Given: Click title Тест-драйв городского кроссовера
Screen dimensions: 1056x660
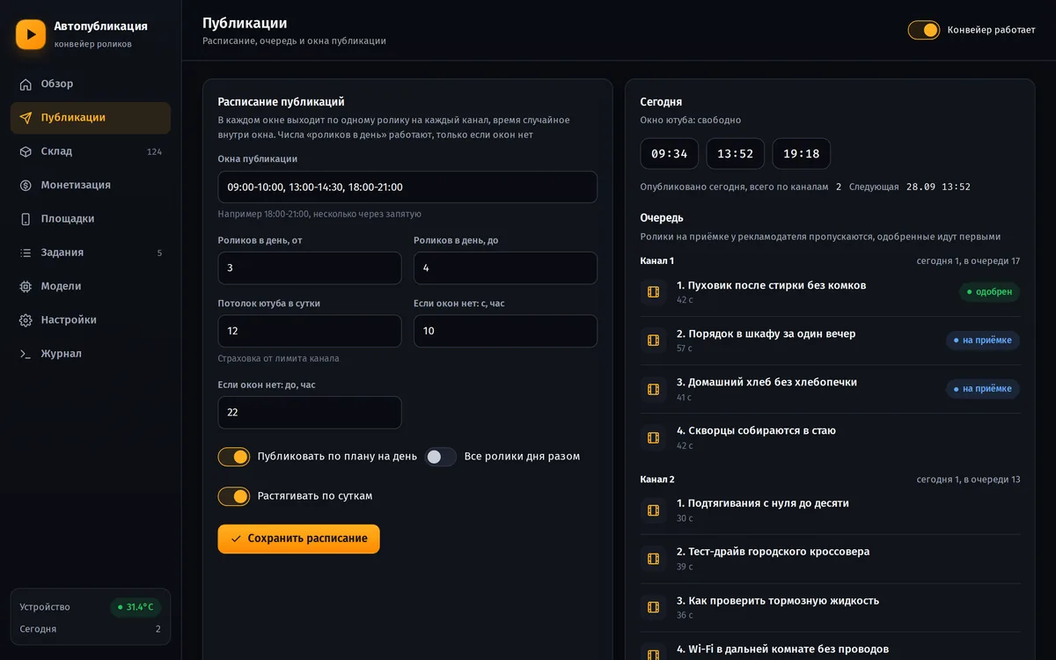Looking at the screenshot, I should pos(774,552).
